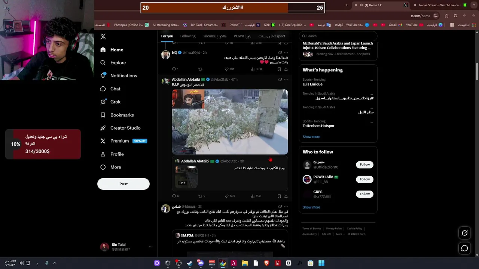The height and width of the screenshot is (269, 479).
Task: Open Steam from the taskbar
Action: pos(190,263)
